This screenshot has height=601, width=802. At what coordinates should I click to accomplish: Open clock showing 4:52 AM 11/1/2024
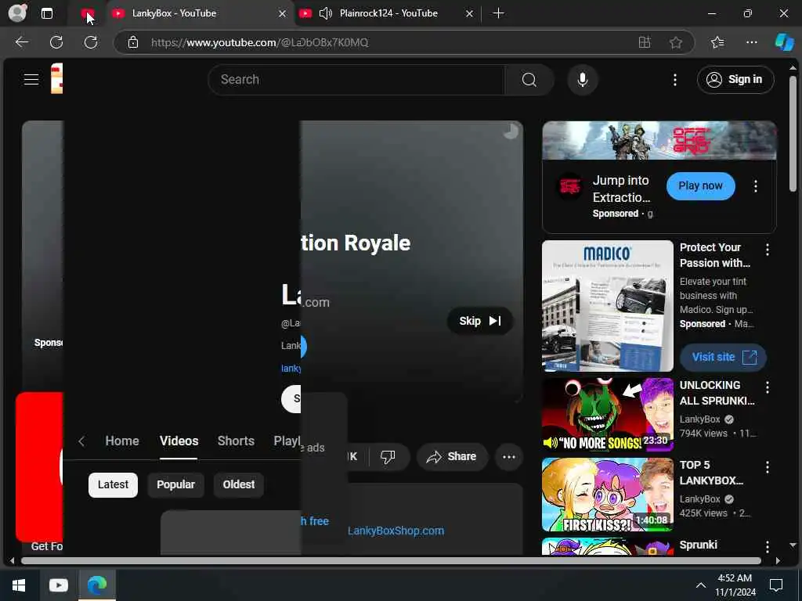tap(735, 585)
